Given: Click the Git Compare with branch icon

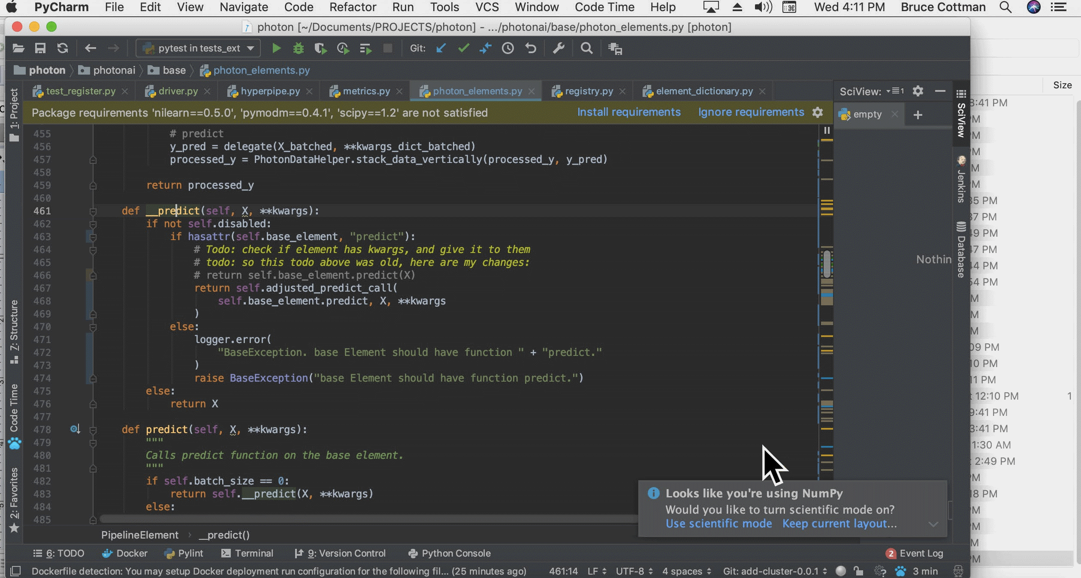Looking at the screenshot, I should point(485,48).
